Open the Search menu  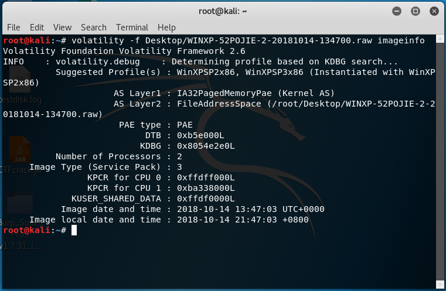pyautogui.click(x=94, y=28)
